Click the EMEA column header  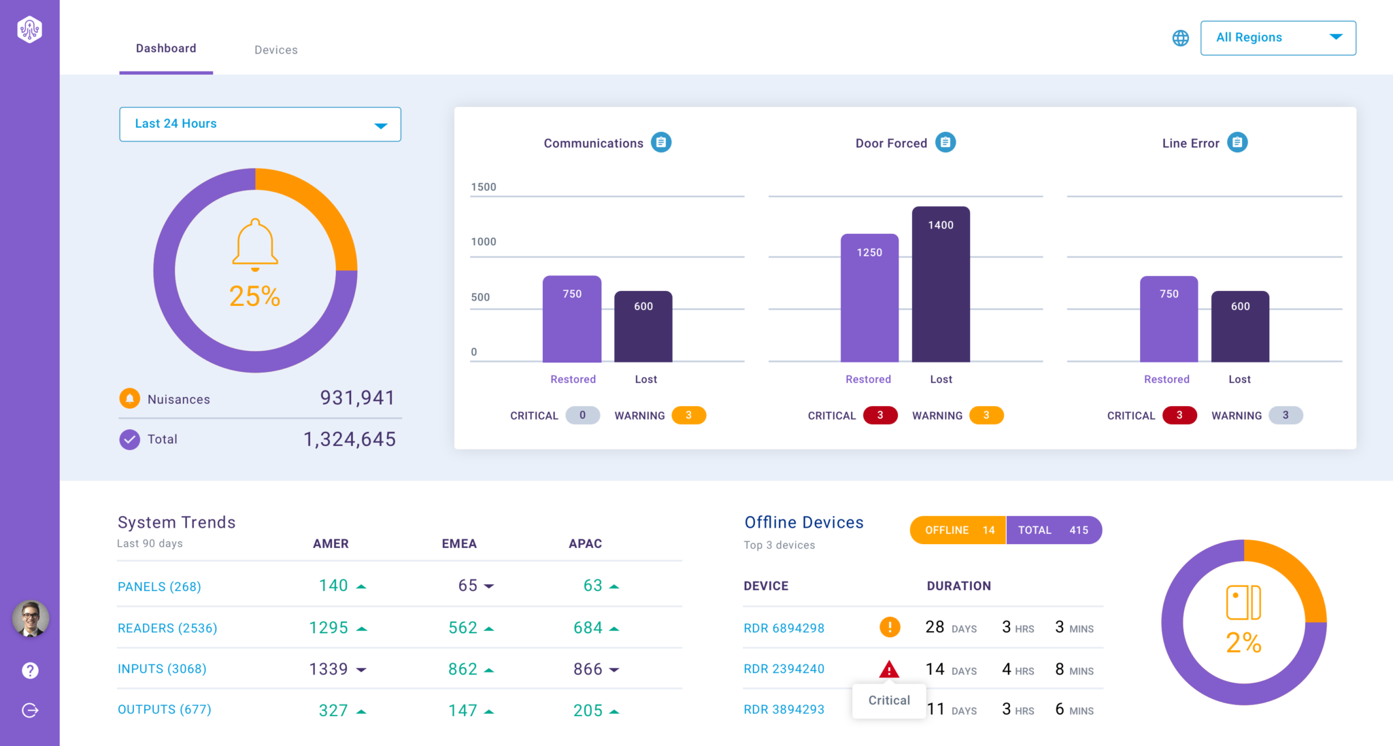coord(459,543)
